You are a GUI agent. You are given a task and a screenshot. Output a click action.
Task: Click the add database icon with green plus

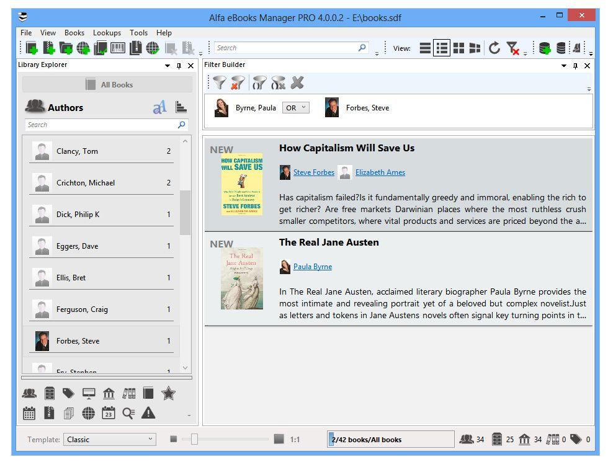(545, 48)
